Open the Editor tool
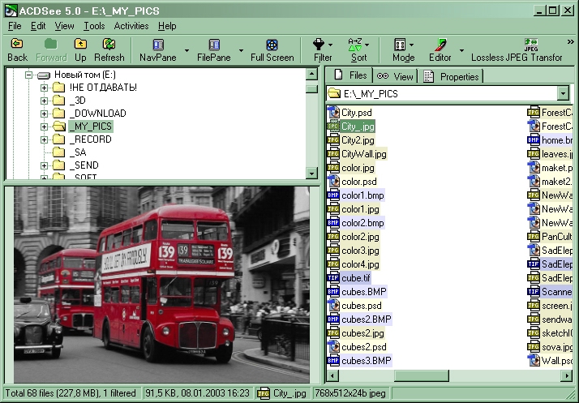The height and width of the screenshot is (403, 579). 440,45
